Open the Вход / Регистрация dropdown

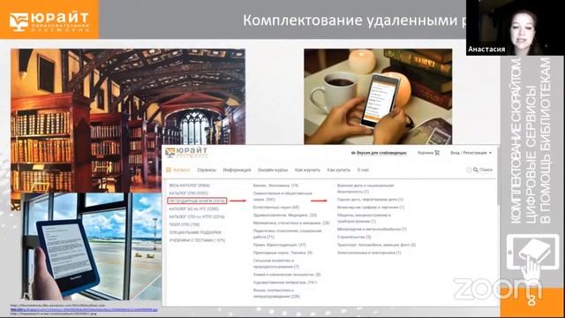point(471,153)
